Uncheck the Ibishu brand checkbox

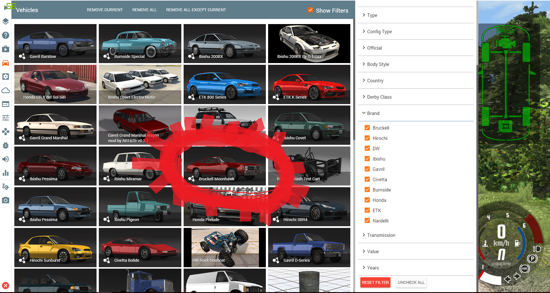tap(367, 159)
